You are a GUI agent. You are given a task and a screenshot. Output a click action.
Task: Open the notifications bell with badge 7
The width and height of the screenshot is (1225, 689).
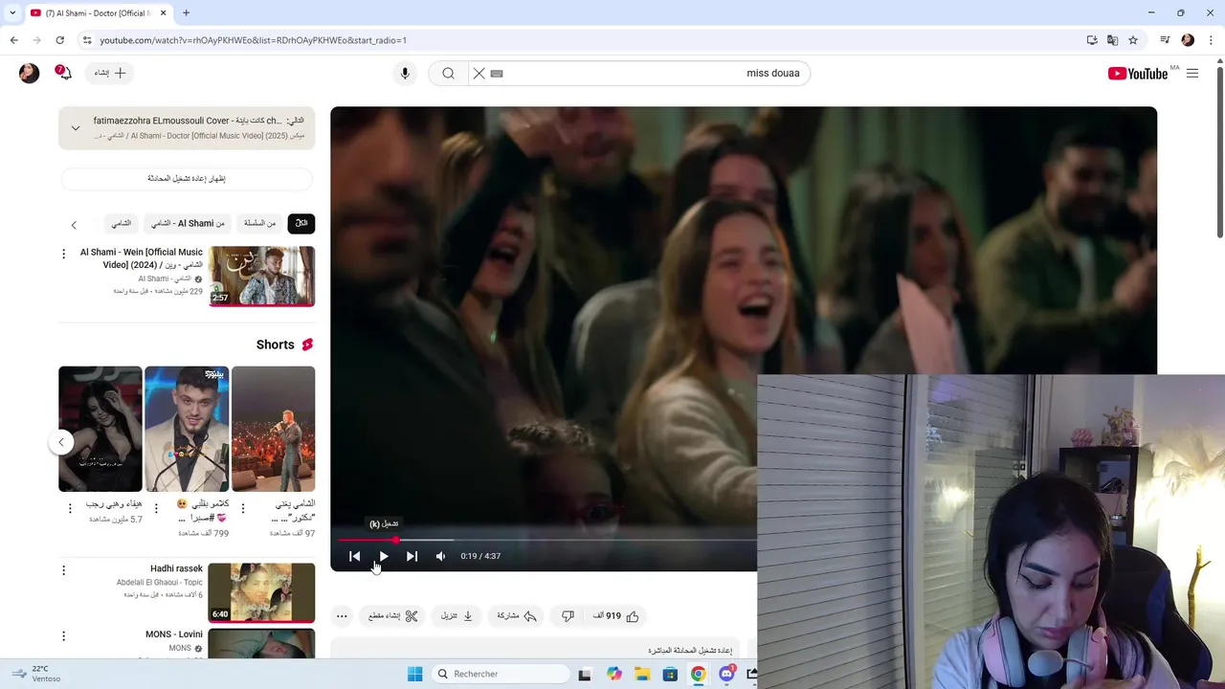click(x=64, y=73)
